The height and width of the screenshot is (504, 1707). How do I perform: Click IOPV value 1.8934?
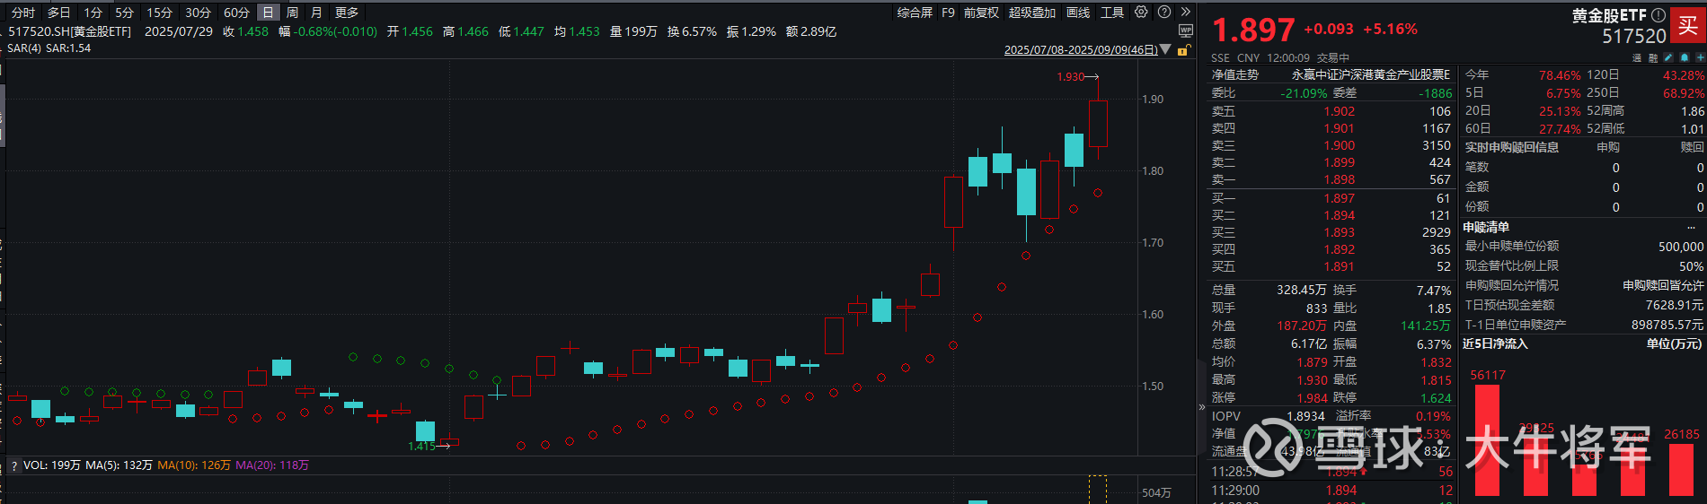(x=1305, y=416)
